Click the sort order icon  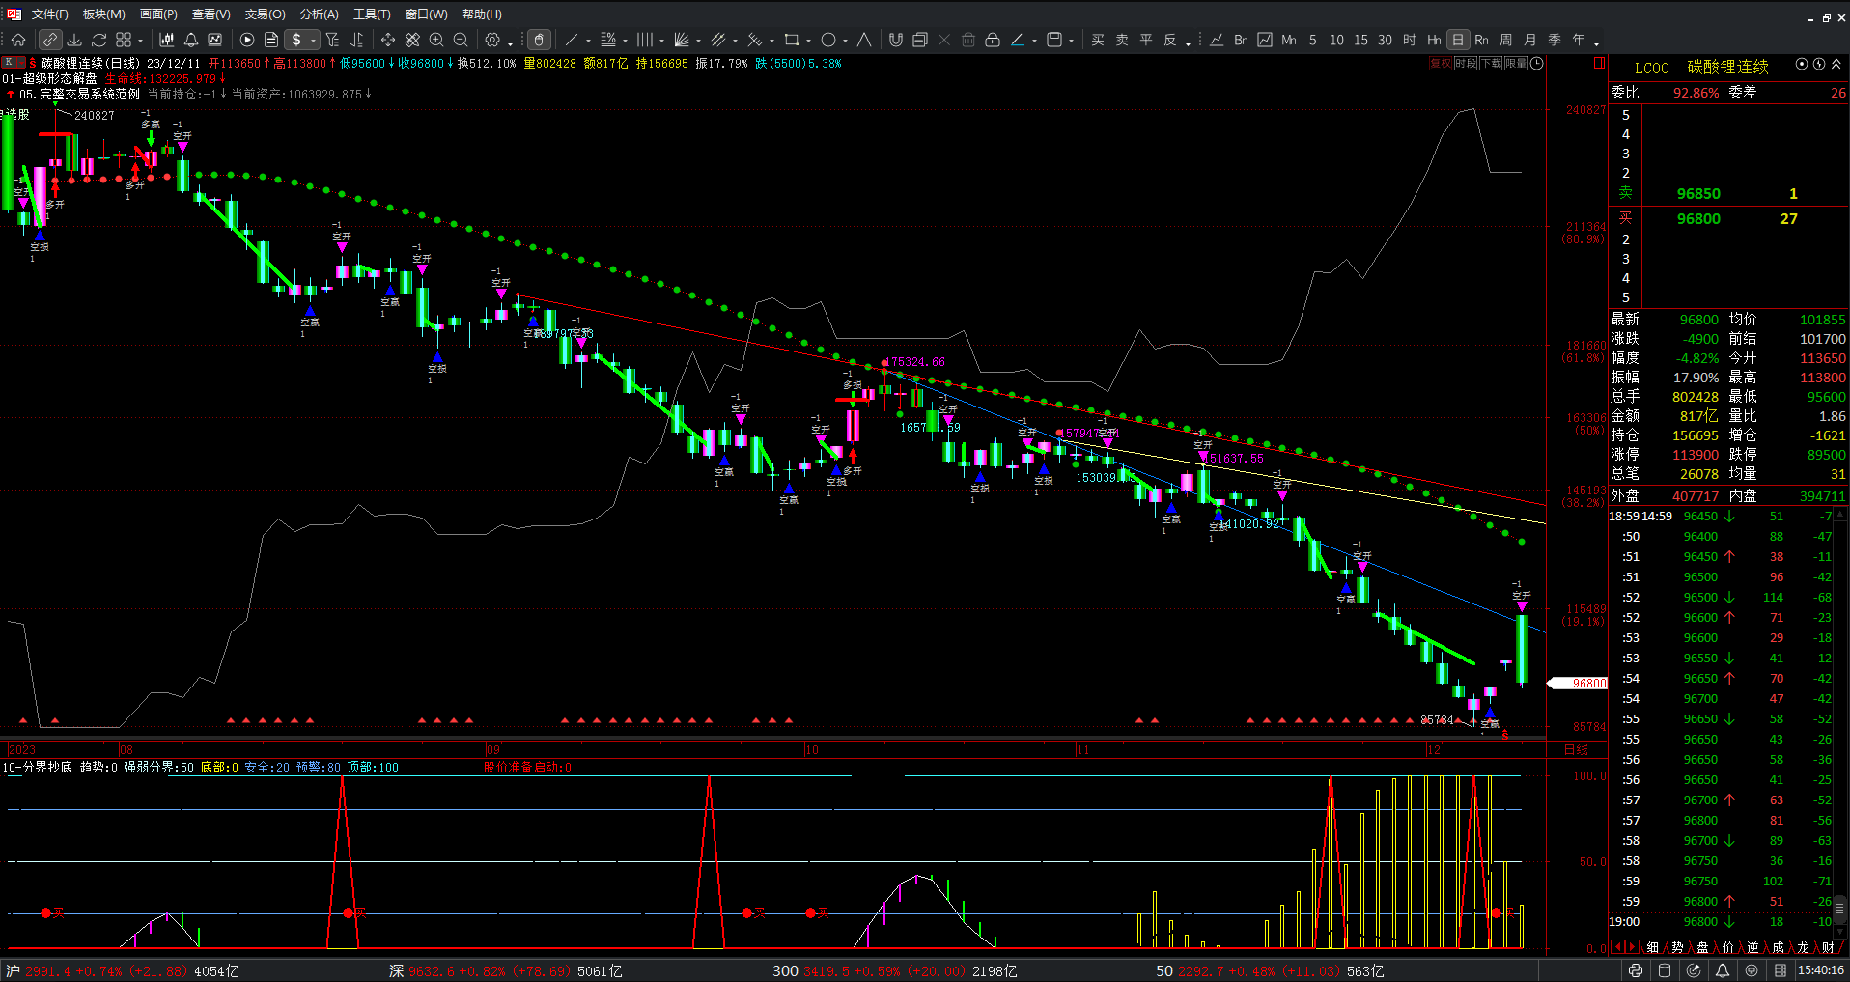(x=356, y=40)
